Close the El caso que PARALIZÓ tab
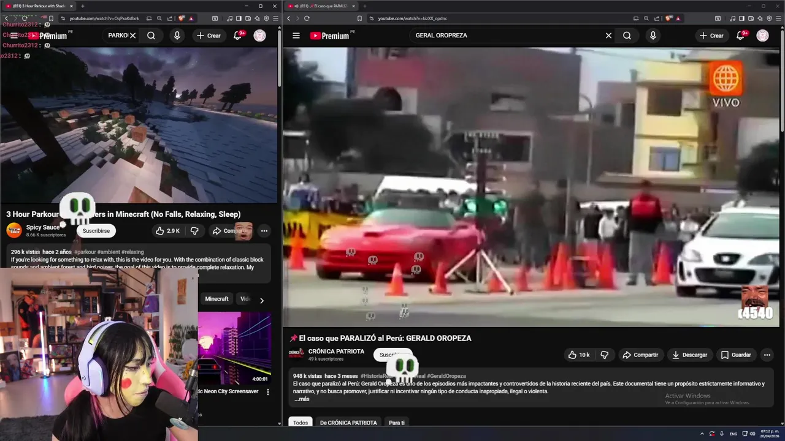Viewport: 785px width, 441px height. click(353, 6)
